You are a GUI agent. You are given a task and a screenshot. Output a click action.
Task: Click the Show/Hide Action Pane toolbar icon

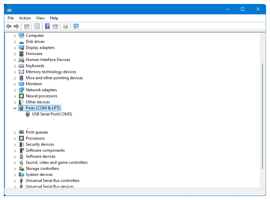[55, 26]
